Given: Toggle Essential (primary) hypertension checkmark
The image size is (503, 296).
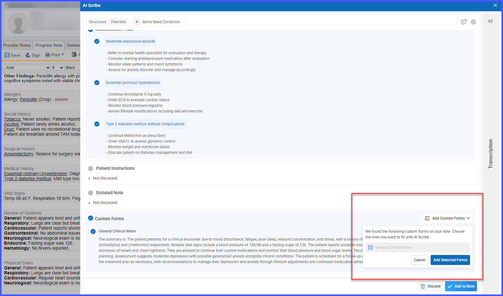Looking at the screenshot, I should click(x=97, y=83).
